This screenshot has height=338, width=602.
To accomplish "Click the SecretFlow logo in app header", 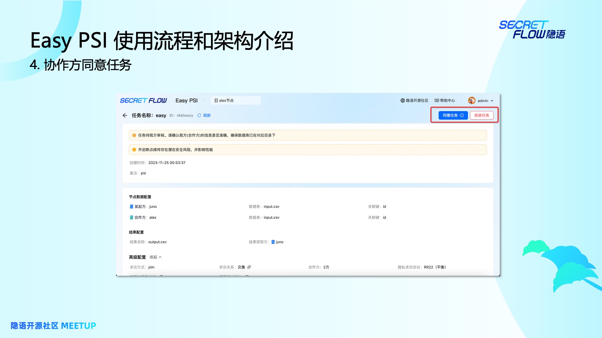I will coord(143,101).
